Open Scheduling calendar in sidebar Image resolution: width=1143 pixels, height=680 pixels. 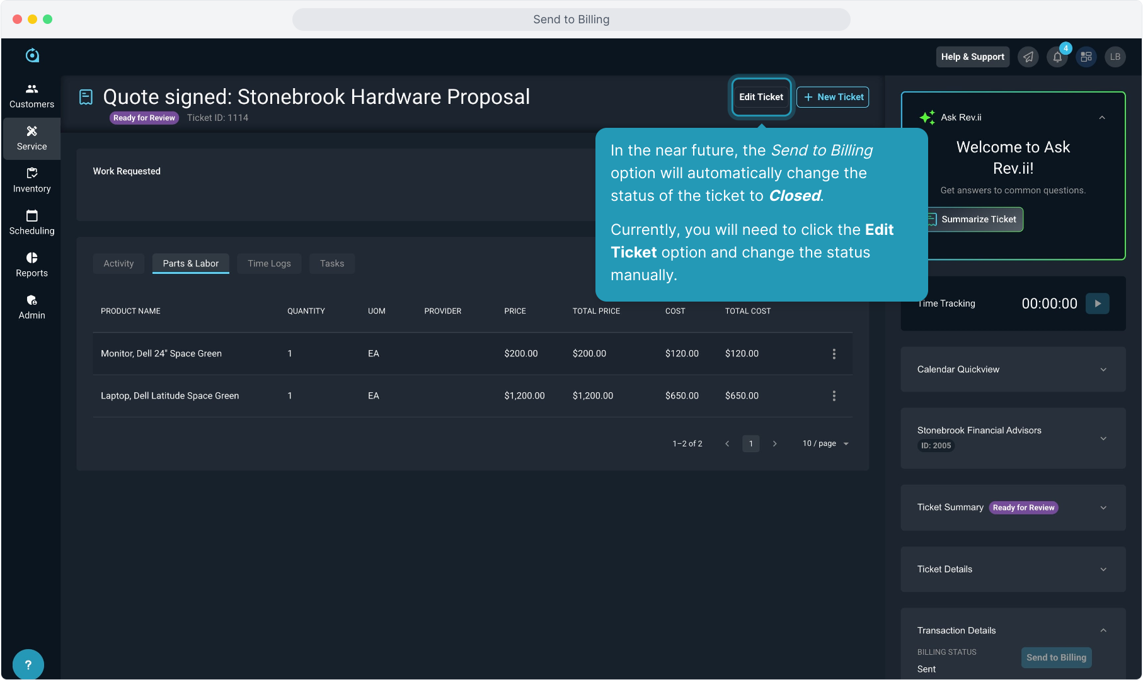pos(32,222)
